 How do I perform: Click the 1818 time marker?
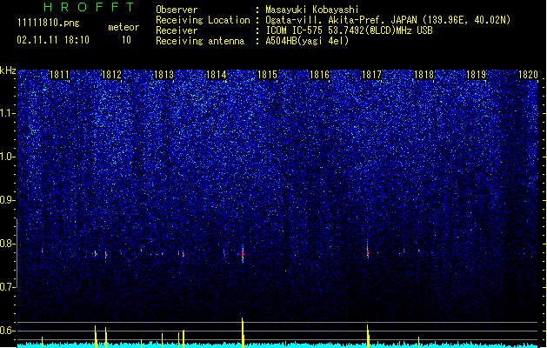click(x=424, y=75)
